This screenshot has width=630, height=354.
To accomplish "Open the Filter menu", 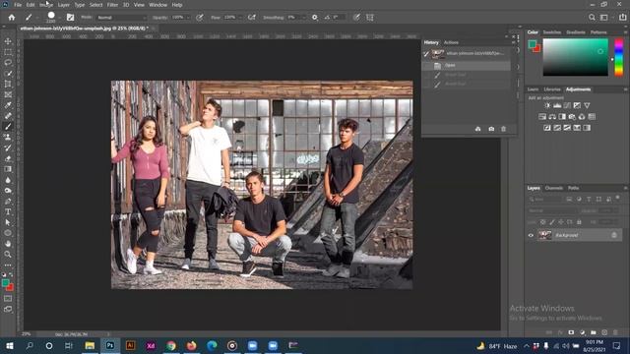I will point(112,5).
